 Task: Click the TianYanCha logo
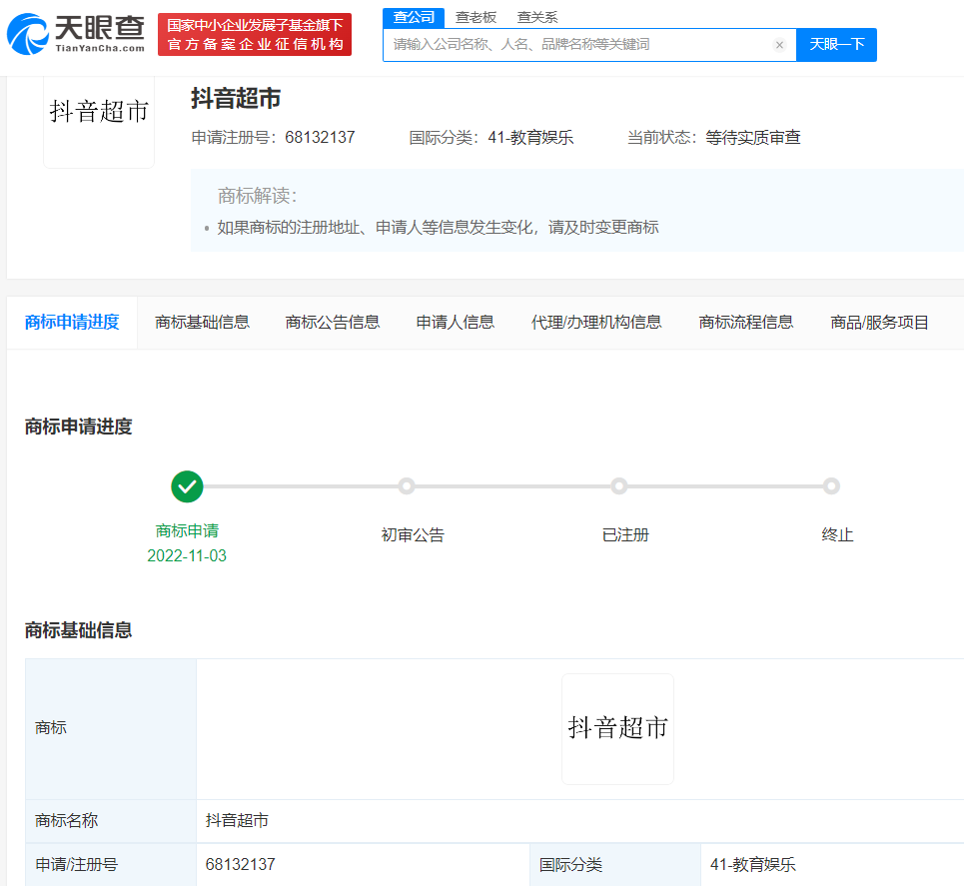(76, 35)
